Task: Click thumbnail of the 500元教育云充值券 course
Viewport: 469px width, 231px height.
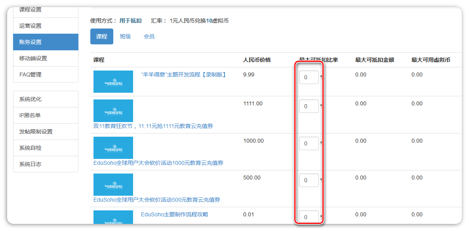Action: point(113,185)
